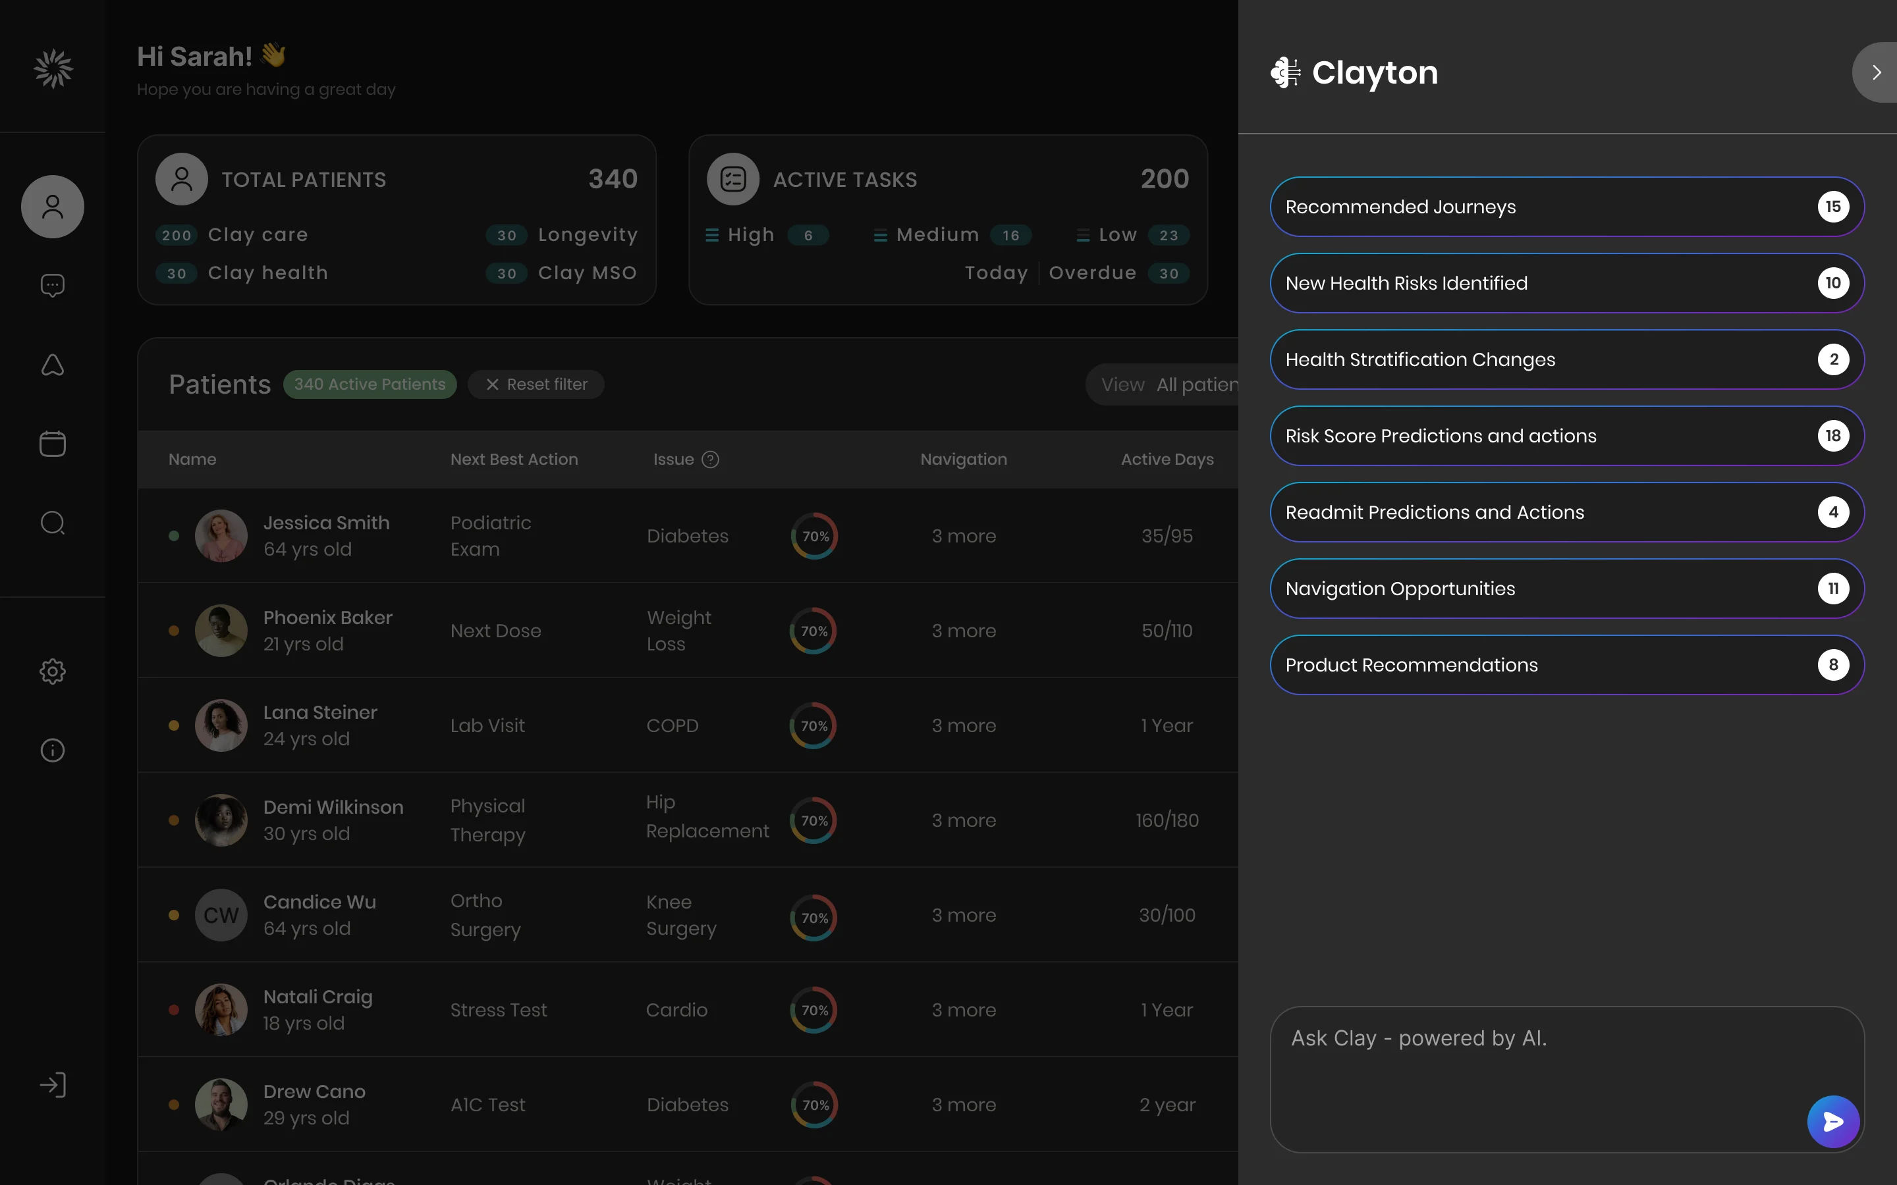Click the search magnifier sidebar icon

(x=53, y=523)
